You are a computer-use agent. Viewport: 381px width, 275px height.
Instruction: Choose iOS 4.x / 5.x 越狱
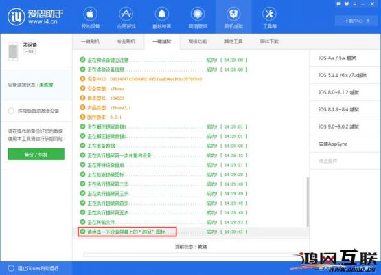coord(345,58)
